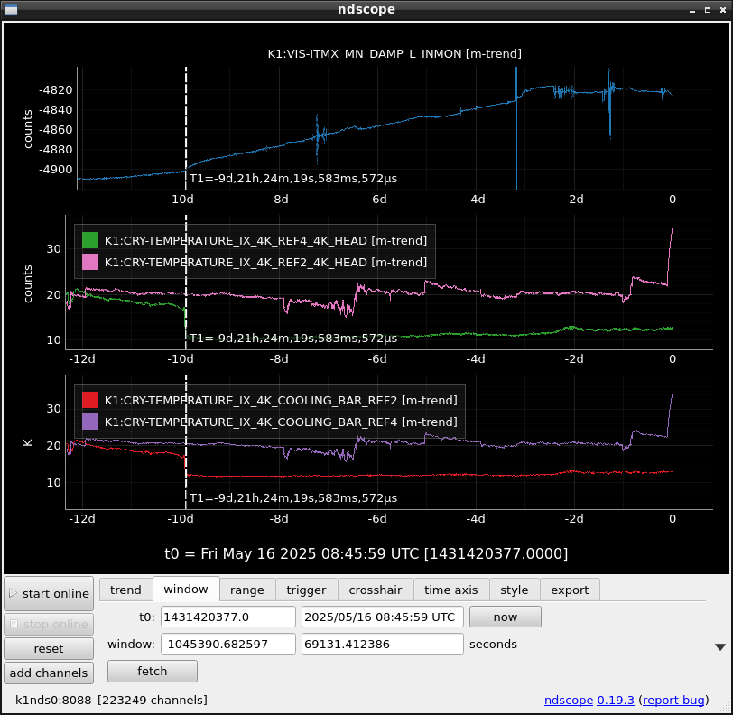This screenshot has height=715, width=733.
Task: Click the seconds unit label
Action: (493, 644)
